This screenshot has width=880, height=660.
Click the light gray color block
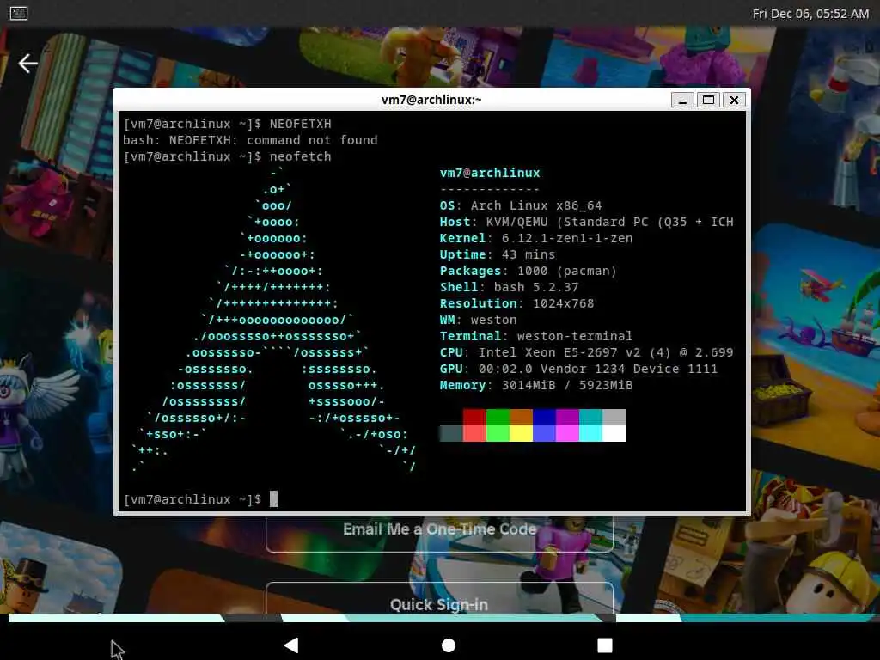pos(614,417)
